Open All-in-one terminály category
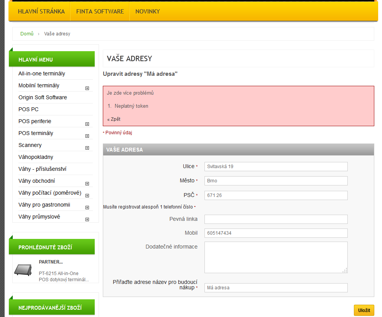The height and width of the screenshot is (317, 382). pos(42,73)
